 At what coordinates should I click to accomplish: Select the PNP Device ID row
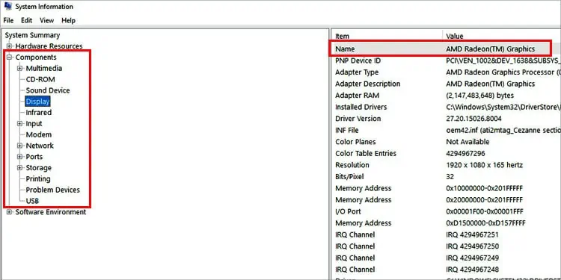[446, 60]
